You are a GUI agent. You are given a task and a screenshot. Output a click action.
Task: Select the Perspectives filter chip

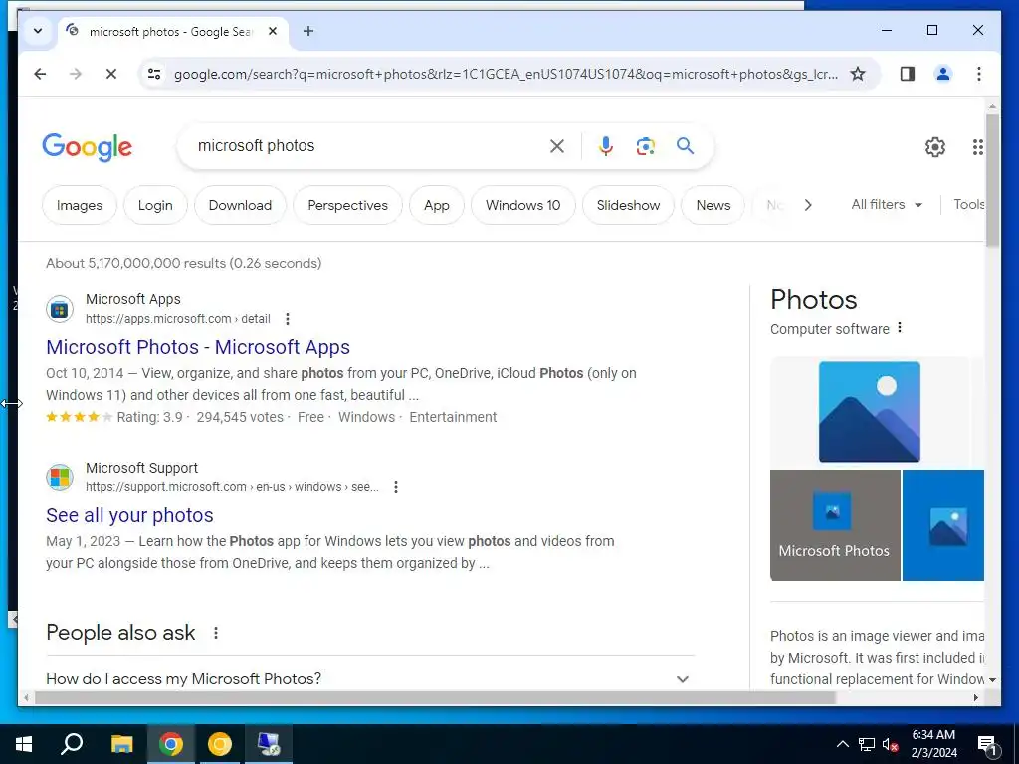pos(347,205)
